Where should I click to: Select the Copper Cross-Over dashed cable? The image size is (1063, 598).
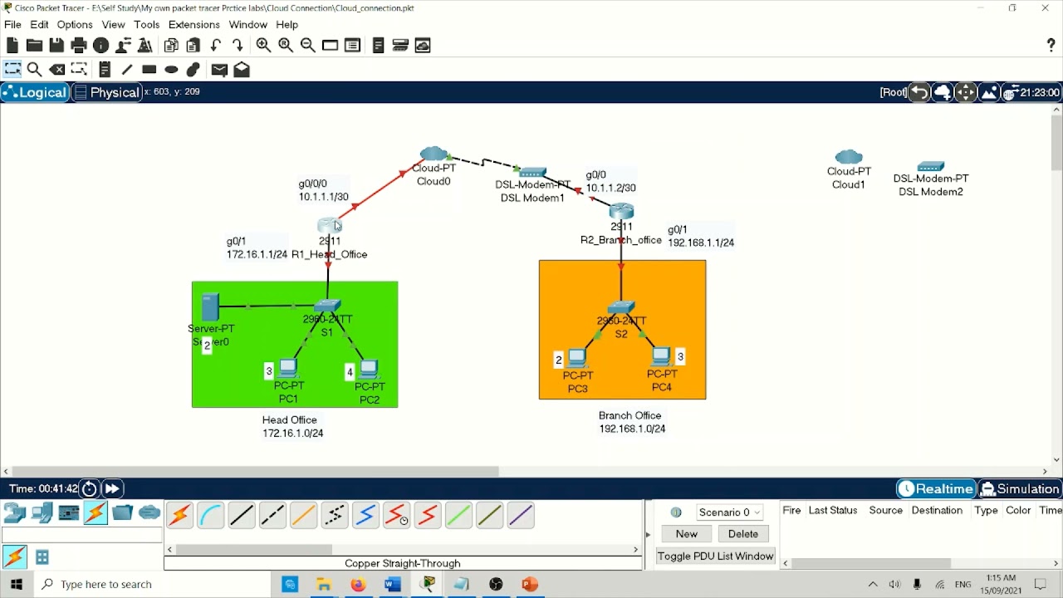(x=272, y=516)
